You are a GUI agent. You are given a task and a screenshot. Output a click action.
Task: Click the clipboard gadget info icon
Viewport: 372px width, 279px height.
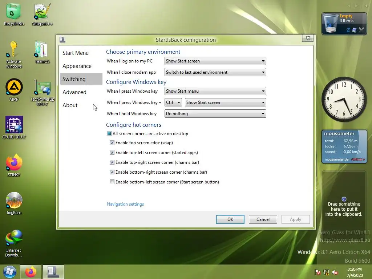344,199
